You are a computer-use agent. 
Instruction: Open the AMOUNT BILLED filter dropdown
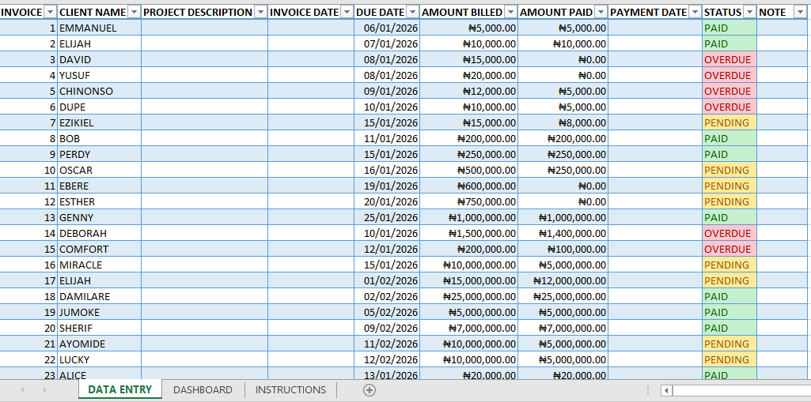[x=510, y=12]
